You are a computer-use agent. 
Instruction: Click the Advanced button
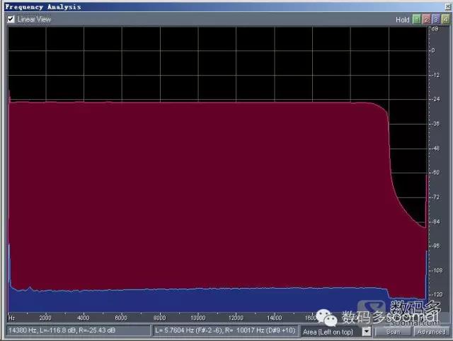[431, 332]
